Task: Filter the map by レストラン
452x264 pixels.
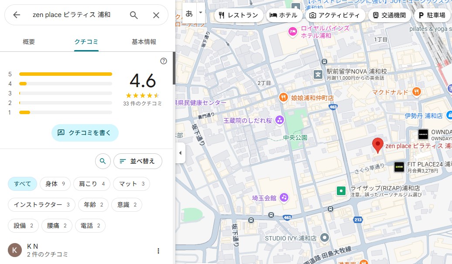Action: (239, 15)
